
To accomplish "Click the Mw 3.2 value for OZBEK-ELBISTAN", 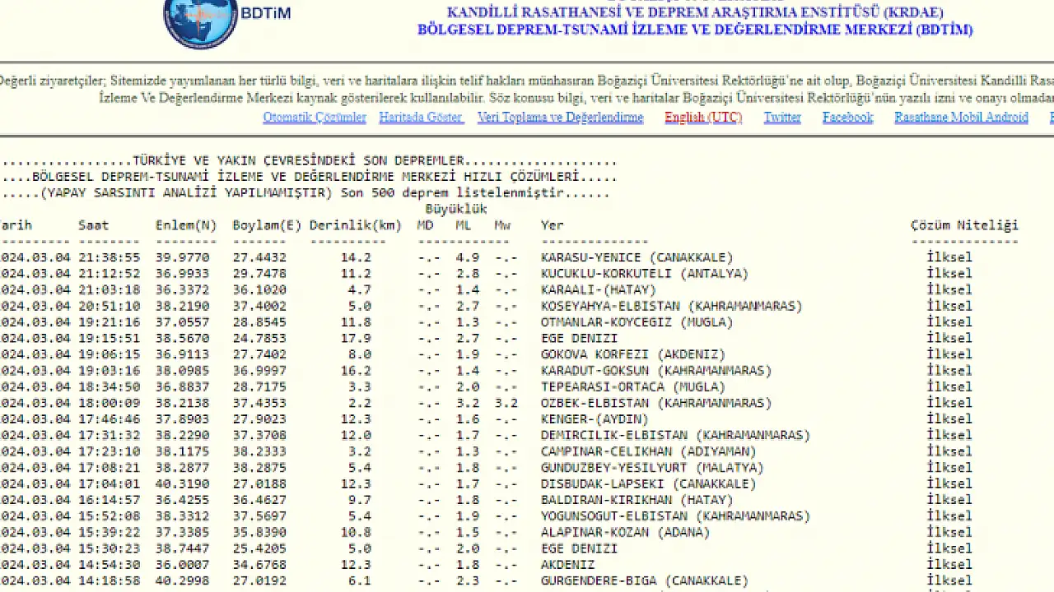I will click(506, 403).
